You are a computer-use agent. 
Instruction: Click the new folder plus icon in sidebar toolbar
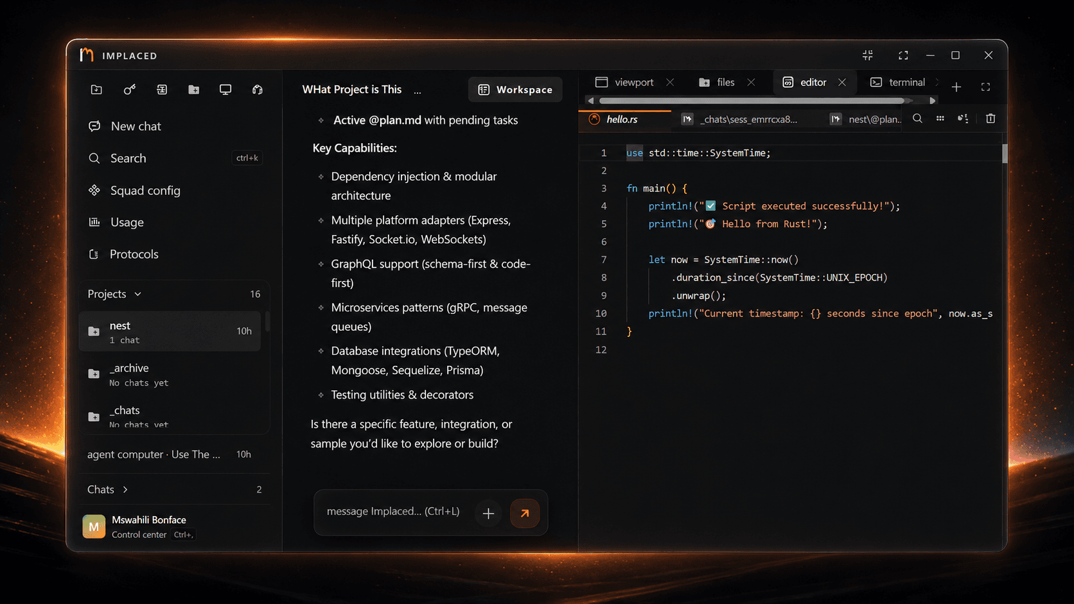[193, 90]
